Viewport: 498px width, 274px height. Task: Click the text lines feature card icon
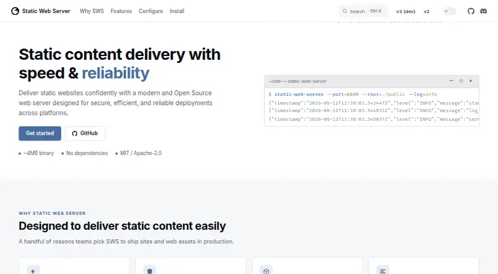pos(383,271)
